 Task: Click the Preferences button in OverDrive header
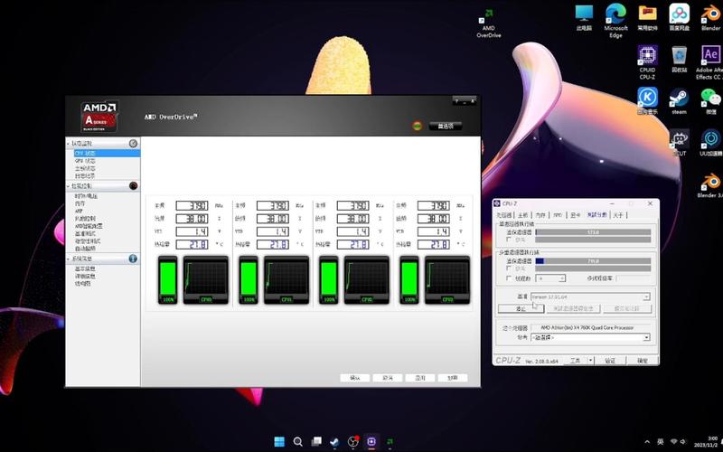coord(446,126)
